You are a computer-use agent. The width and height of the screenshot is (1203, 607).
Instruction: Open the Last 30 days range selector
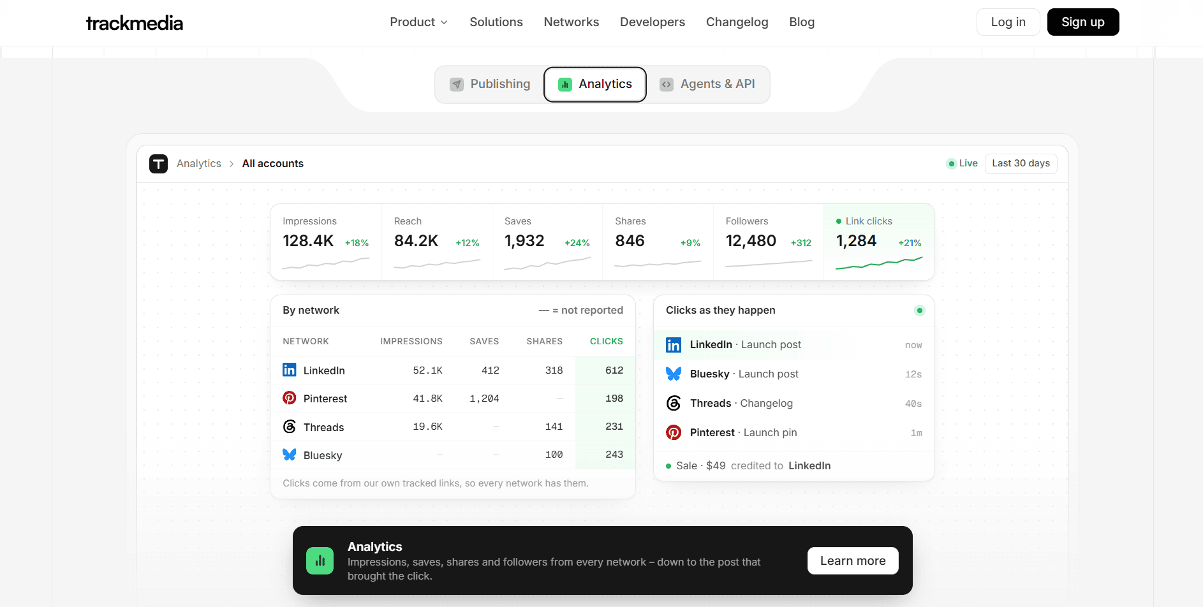point(1021,164)
